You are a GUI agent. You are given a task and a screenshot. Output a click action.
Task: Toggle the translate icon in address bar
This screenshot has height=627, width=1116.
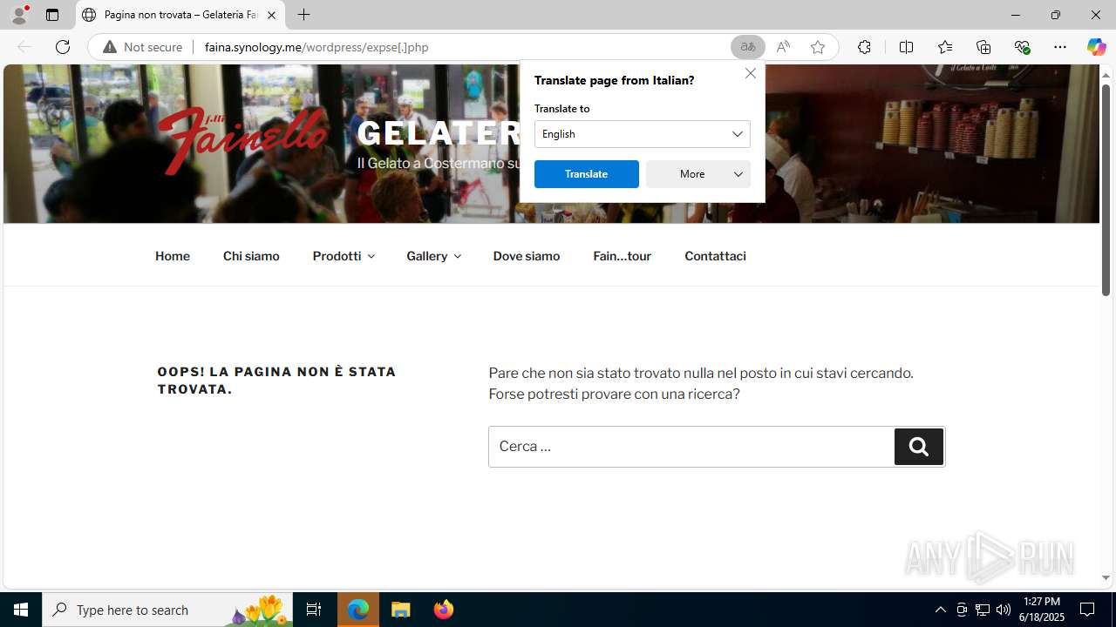747,47
